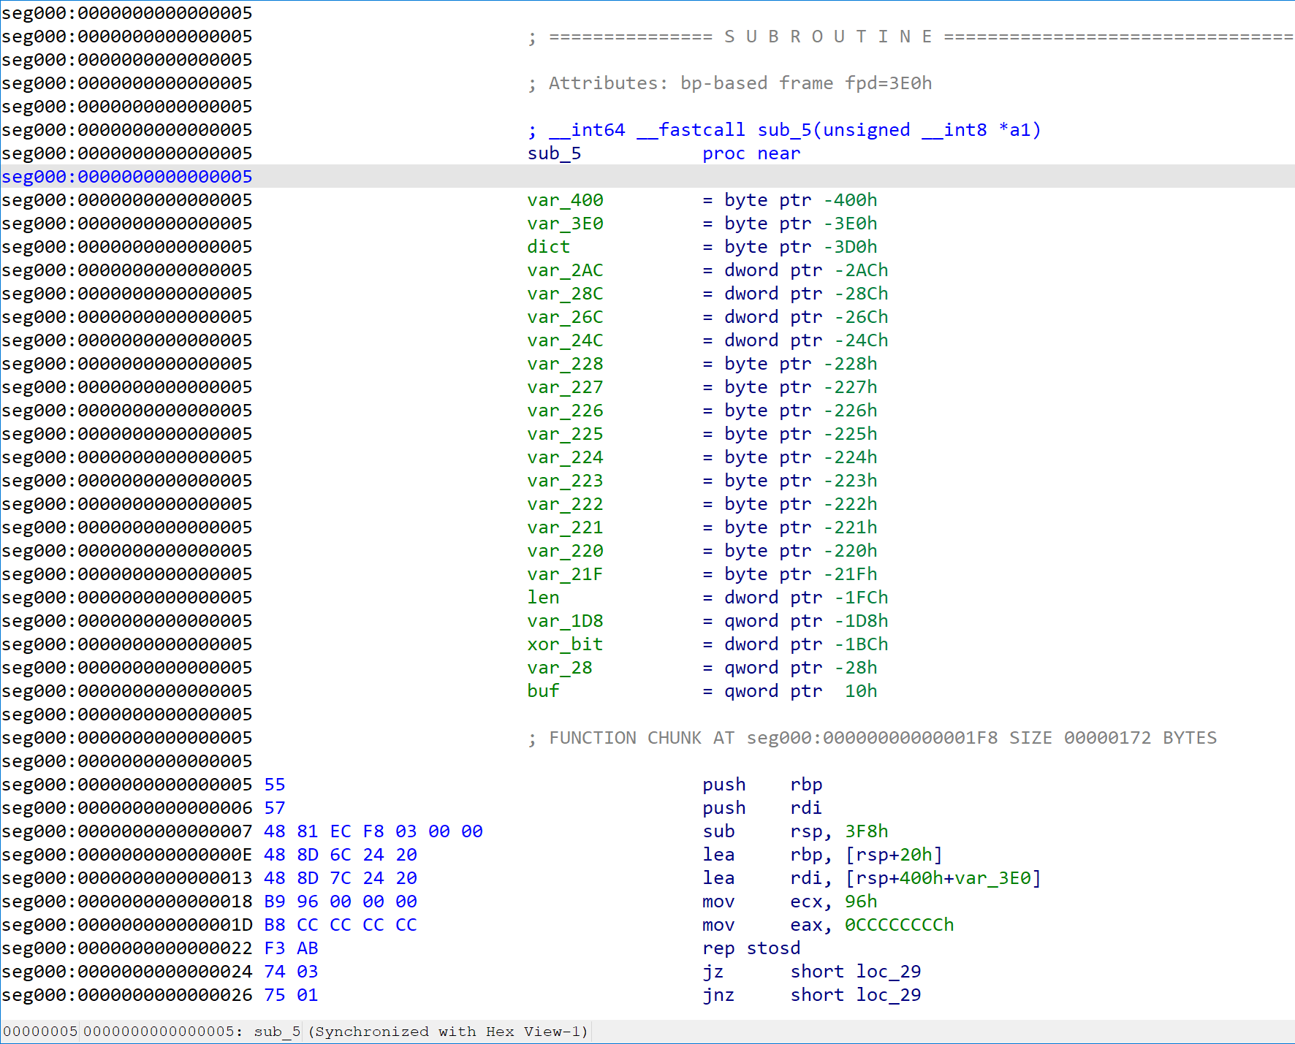Follow loc_29 target in jz instruction
Screen dimensions: 1295x1044
point(889,972)
